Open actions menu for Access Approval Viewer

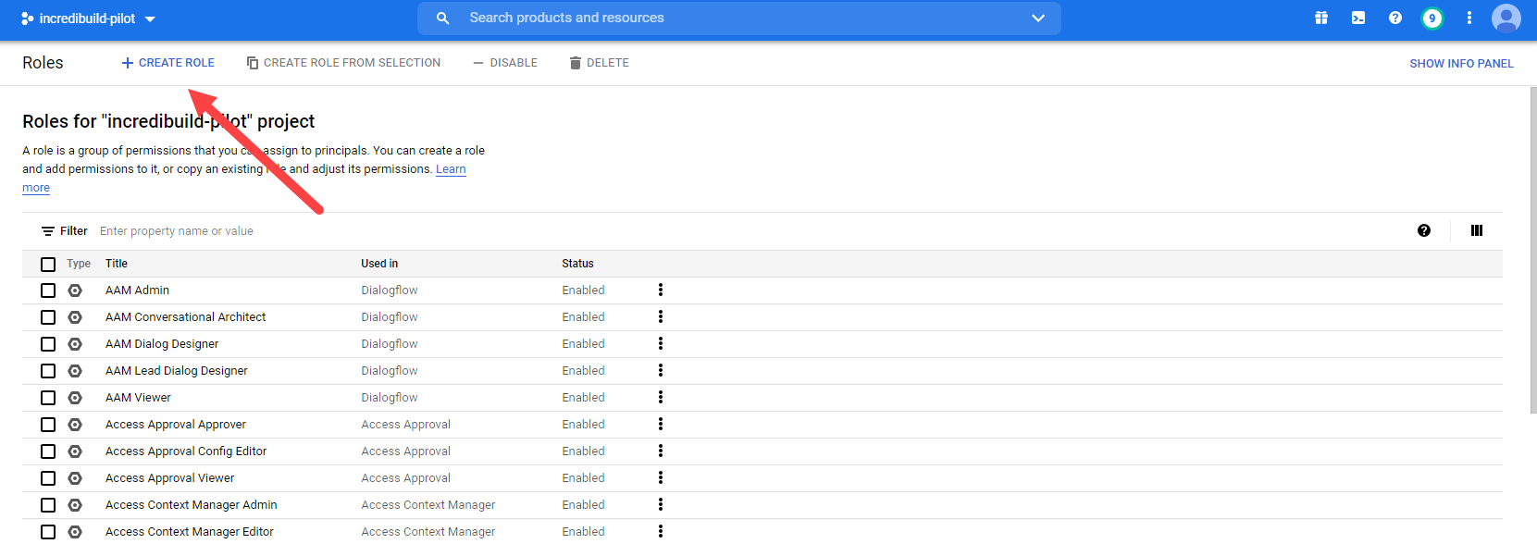[x=661, y=477]
